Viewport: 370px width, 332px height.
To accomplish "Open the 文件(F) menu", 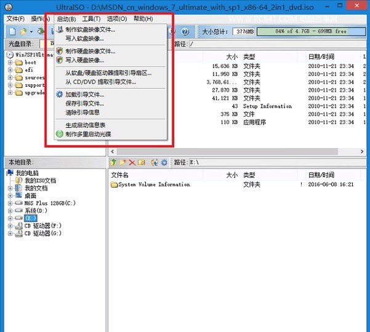I will point(15,18).
